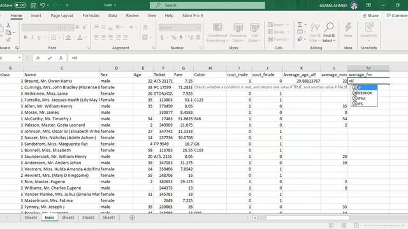Click Increase Font Size icon

(77, 27)
